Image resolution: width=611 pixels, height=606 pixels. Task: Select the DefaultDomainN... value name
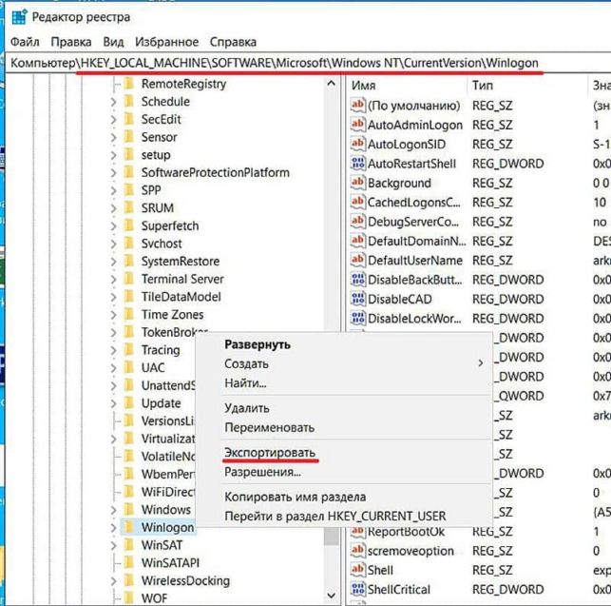click(x=416, y=241)
